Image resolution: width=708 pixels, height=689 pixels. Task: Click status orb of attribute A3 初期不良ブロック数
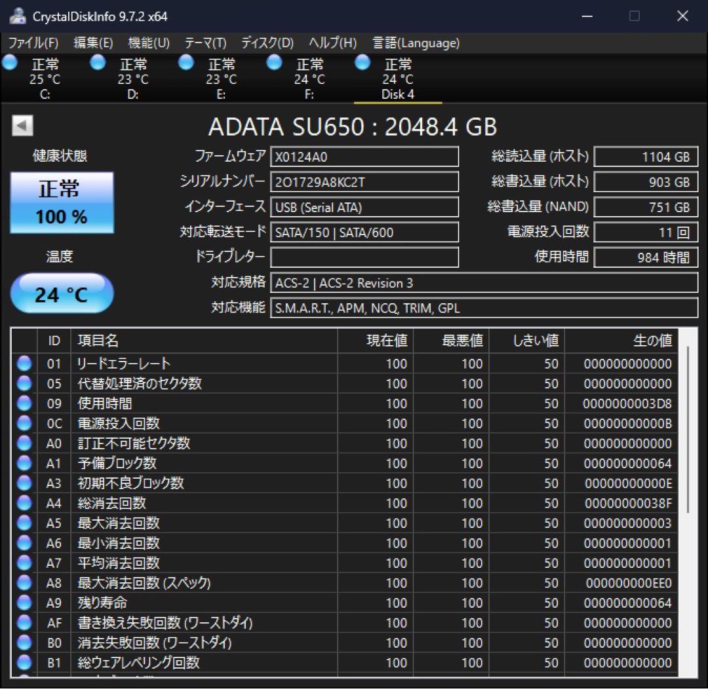coord(24,483)
